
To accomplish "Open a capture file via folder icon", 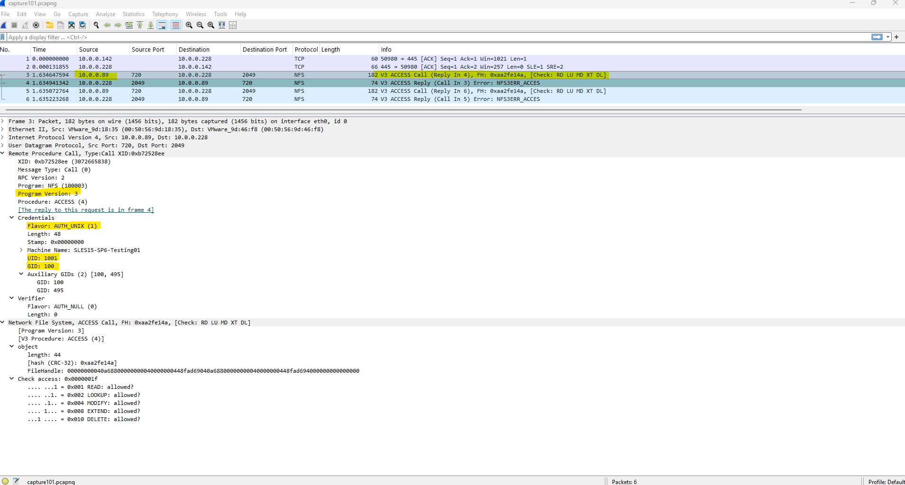I will (x=50, y=25).
